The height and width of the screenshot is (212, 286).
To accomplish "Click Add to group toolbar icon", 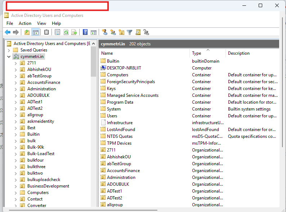I will coord(146,32).
